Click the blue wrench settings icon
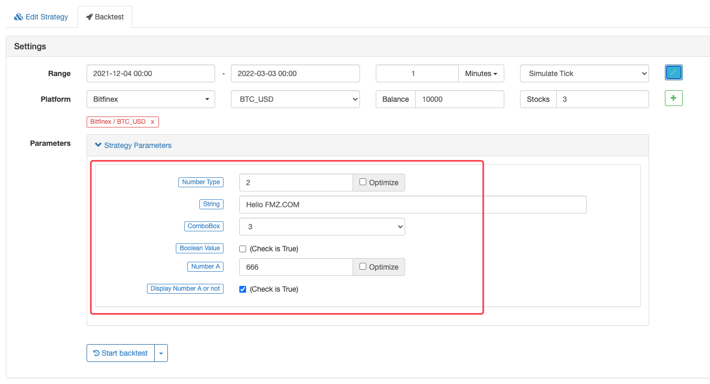 point(673,73)
